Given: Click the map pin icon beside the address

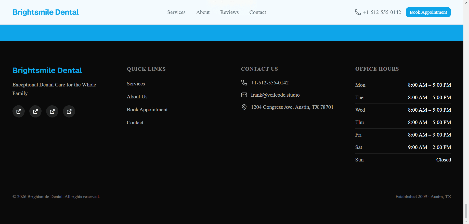Looking at the screenshot, I should click(x=244, y=107).
